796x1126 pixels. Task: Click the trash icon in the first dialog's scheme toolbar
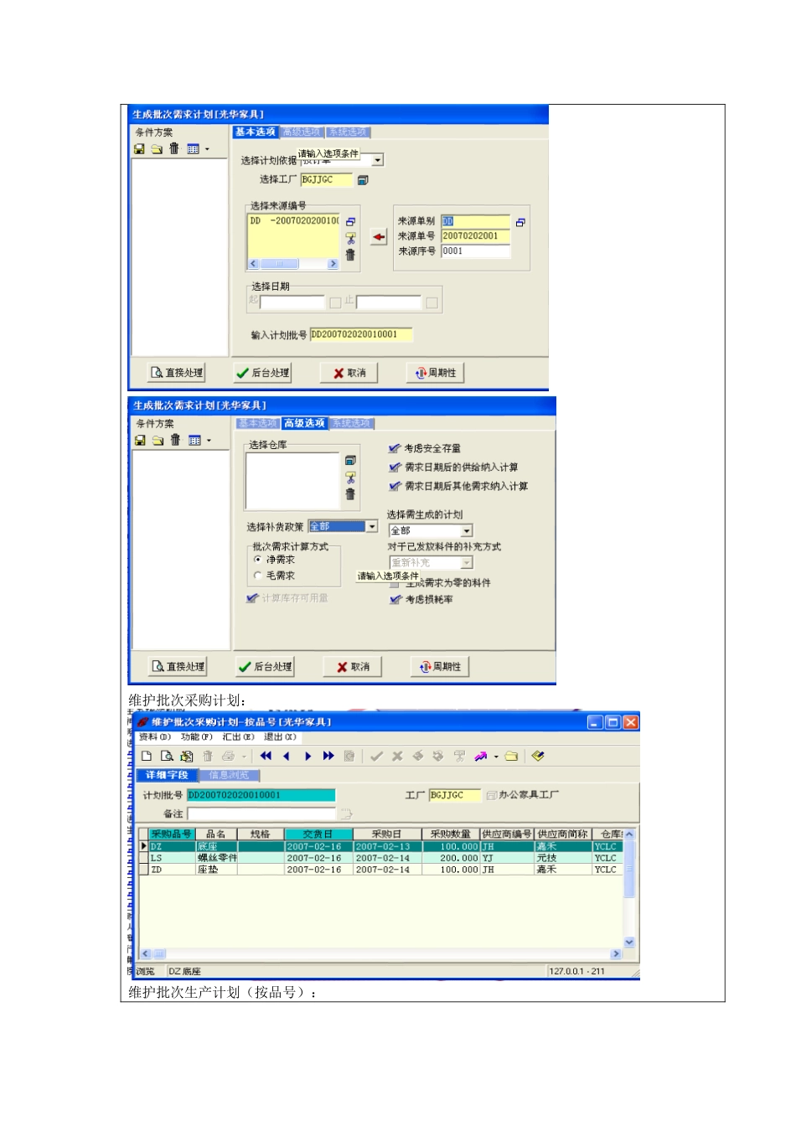tap(174, 148)
